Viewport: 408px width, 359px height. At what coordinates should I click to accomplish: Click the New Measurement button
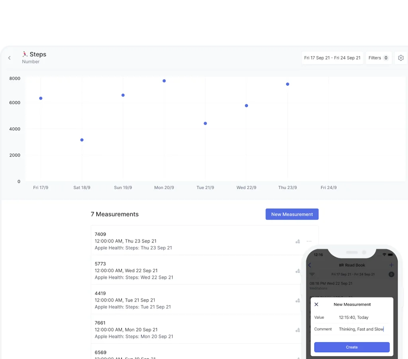pos(292,214)
